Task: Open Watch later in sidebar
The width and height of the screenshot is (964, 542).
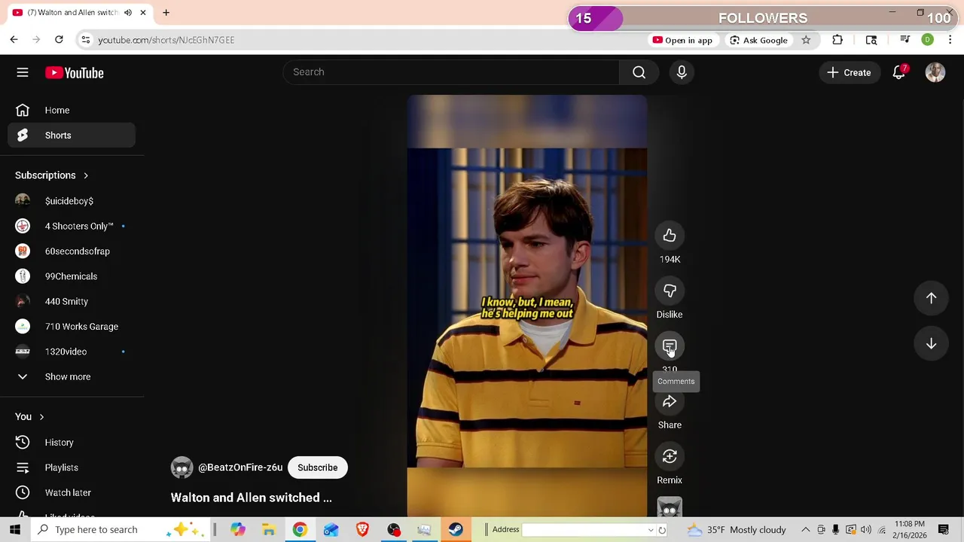Action: [x=72, y=492]
